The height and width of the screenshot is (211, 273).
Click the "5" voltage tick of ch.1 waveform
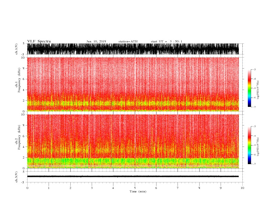(x=24, y=44)
